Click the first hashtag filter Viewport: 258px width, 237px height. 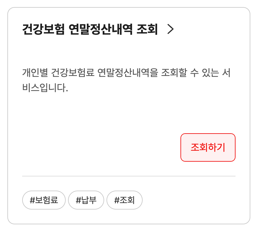44,200
